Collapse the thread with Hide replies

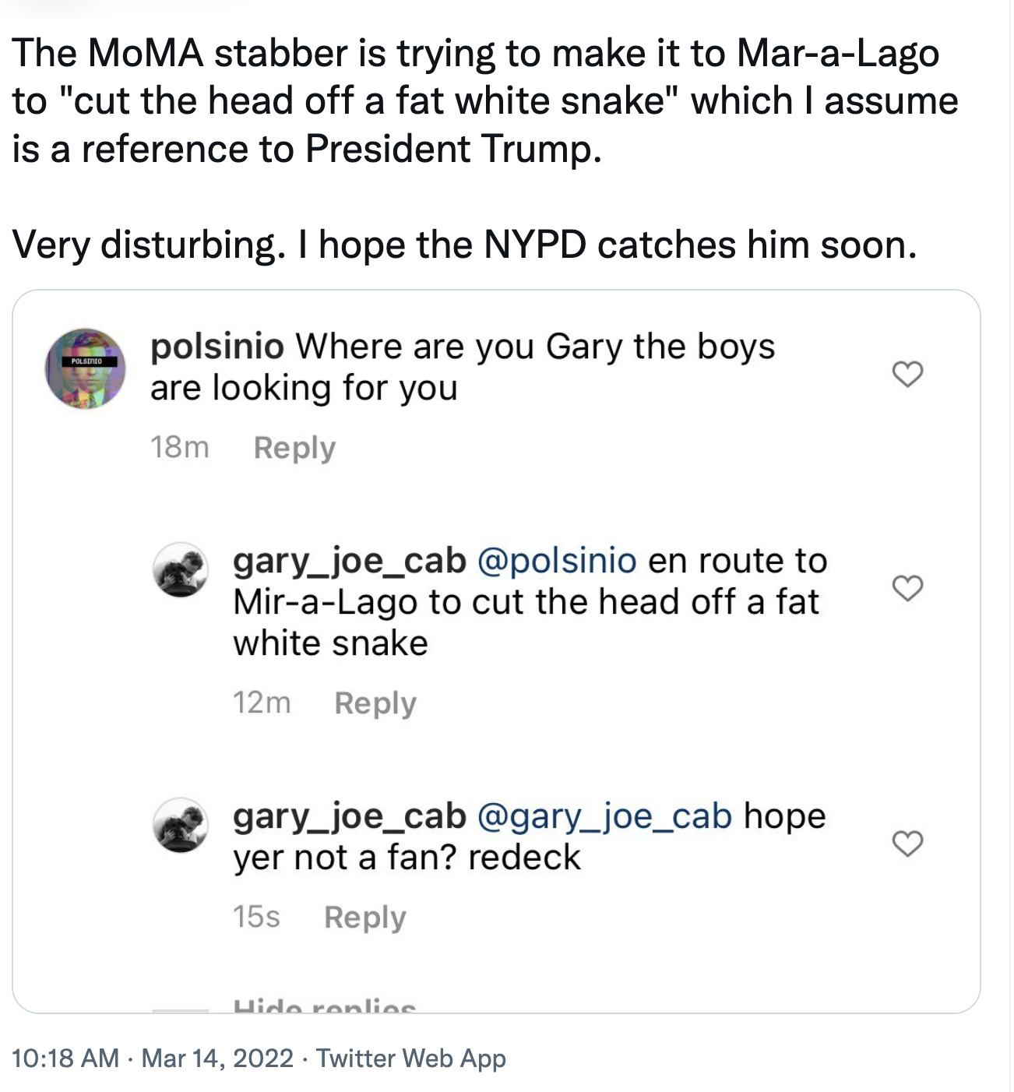(x=325, y=1007)
